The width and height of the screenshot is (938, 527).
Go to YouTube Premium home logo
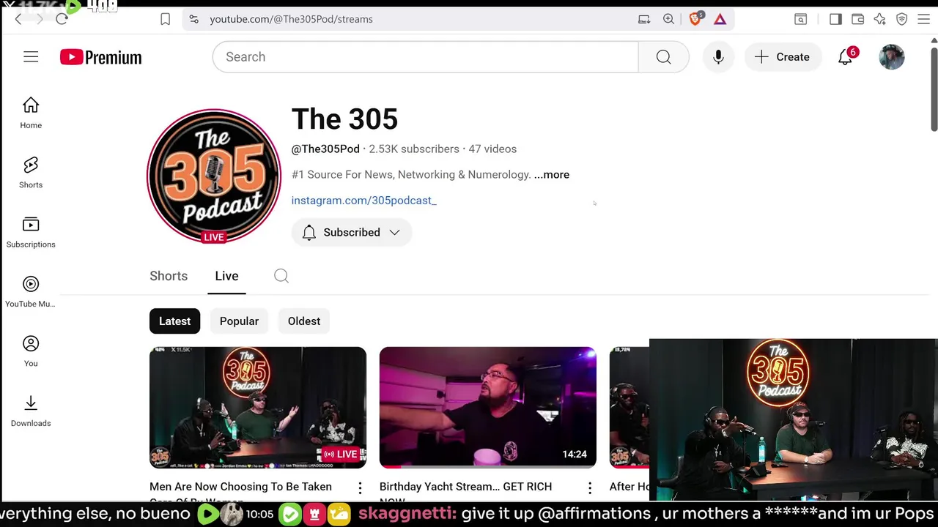(101, 57)
